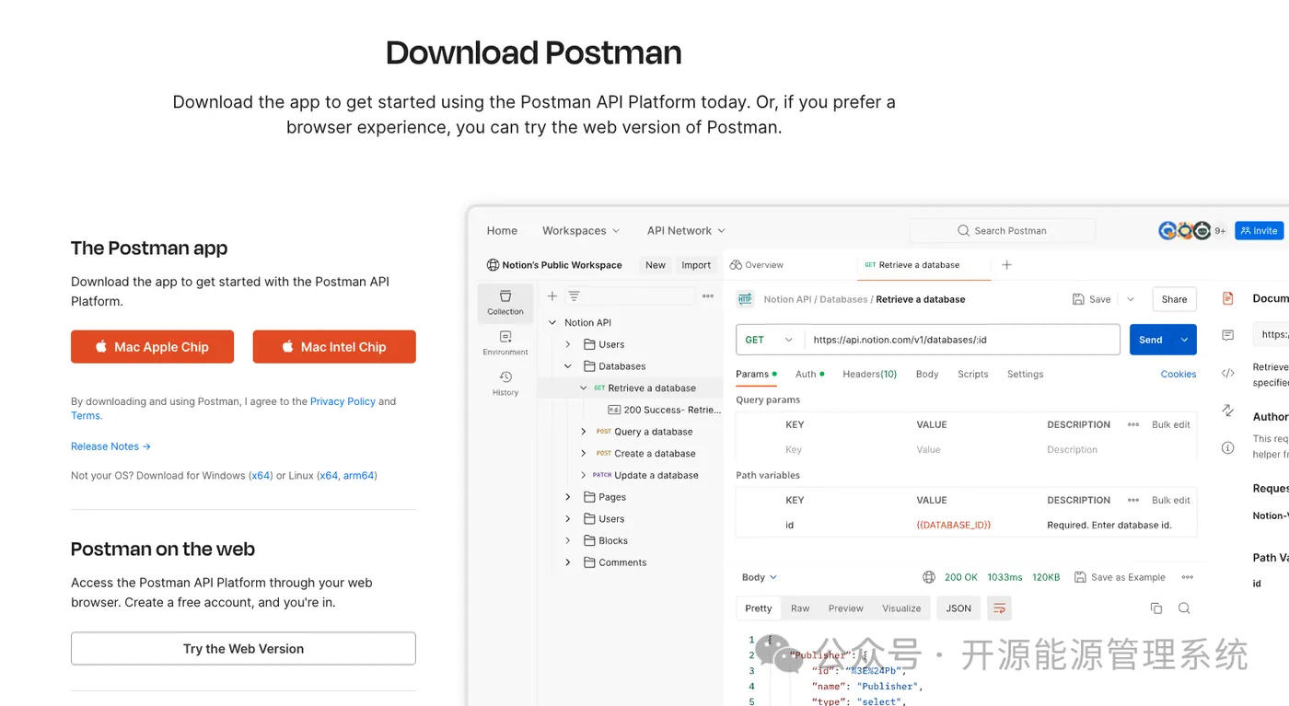
Task: Select the Raw response view
Action: pos(800,608)
